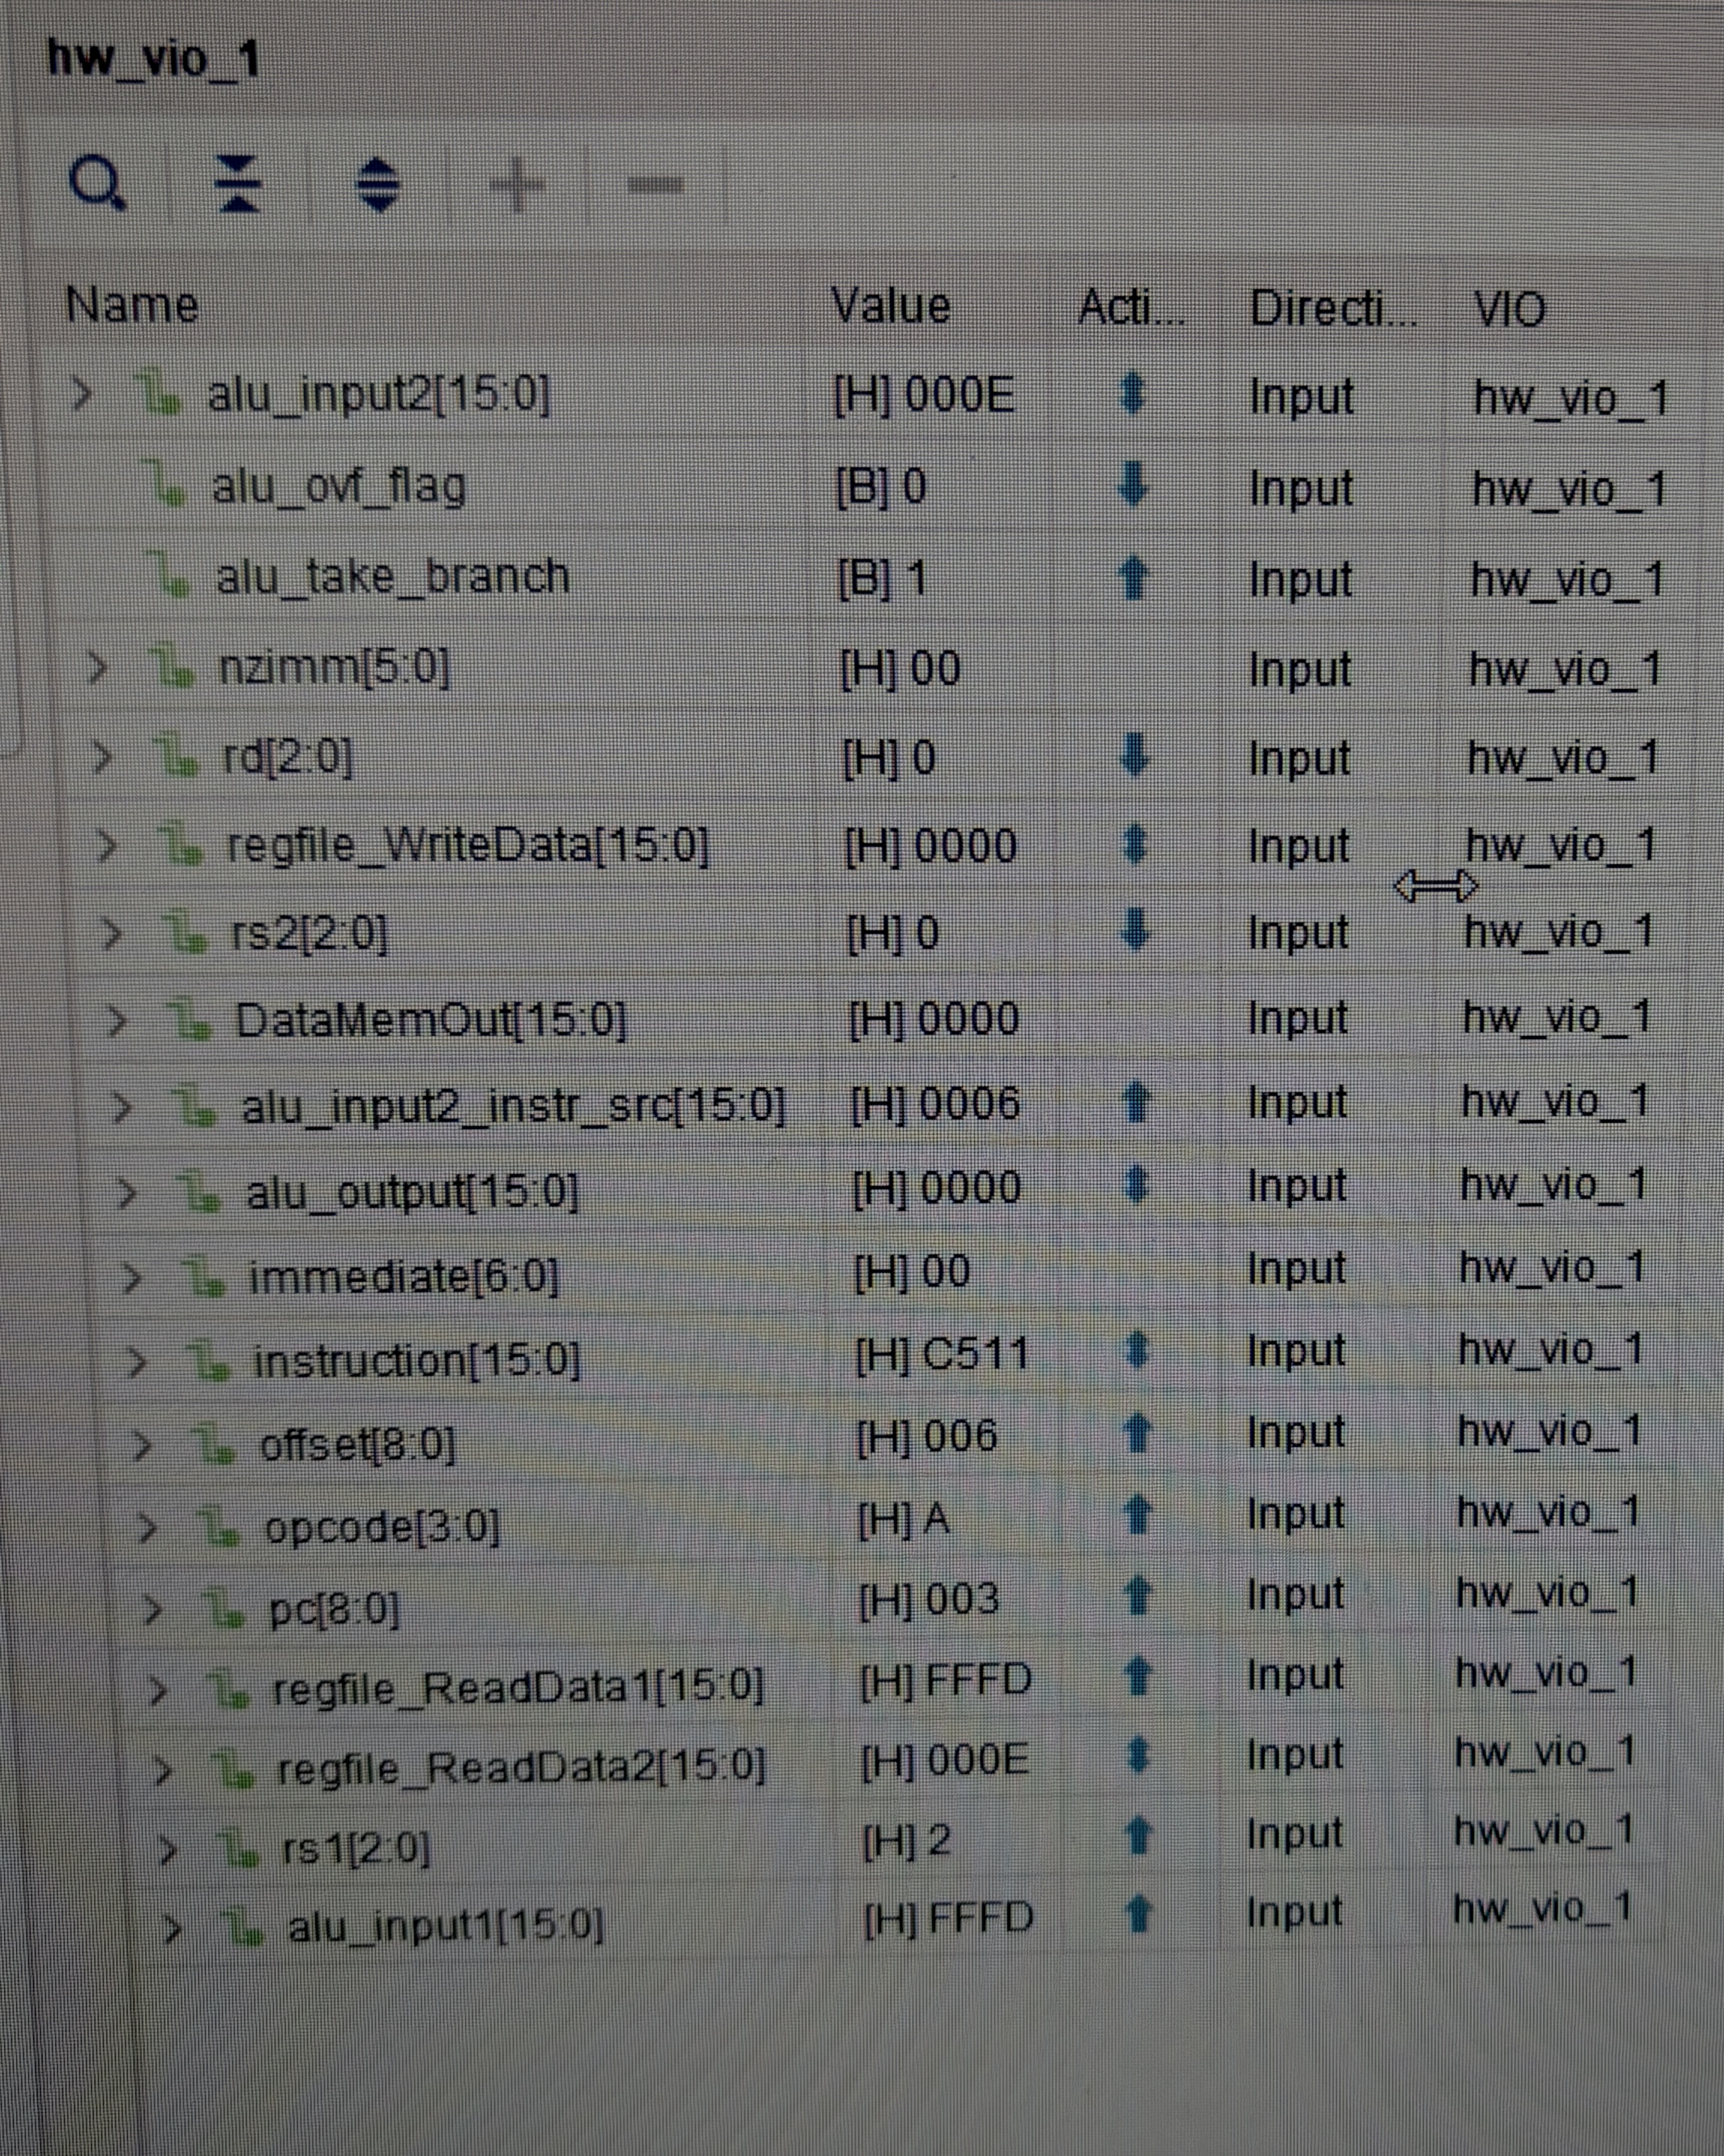The image size is (1724, 2156).
Task: Click activity arrow for alu_take_branch
Action: pos(1132,579)
